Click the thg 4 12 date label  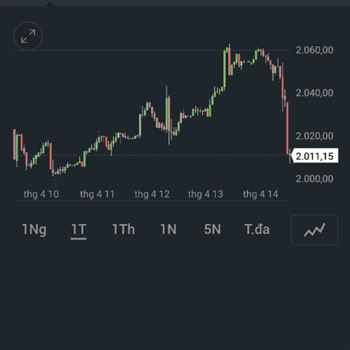[x=152, y=194]
